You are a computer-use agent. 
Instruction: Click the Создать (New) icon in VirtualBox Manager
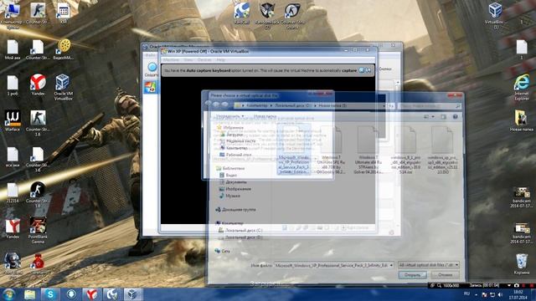point(152,69)
